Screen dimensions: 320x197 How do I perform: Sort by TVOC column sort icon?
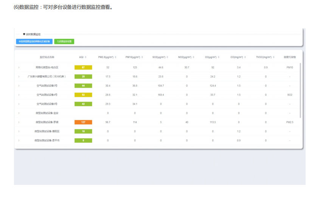coord(274,57)
